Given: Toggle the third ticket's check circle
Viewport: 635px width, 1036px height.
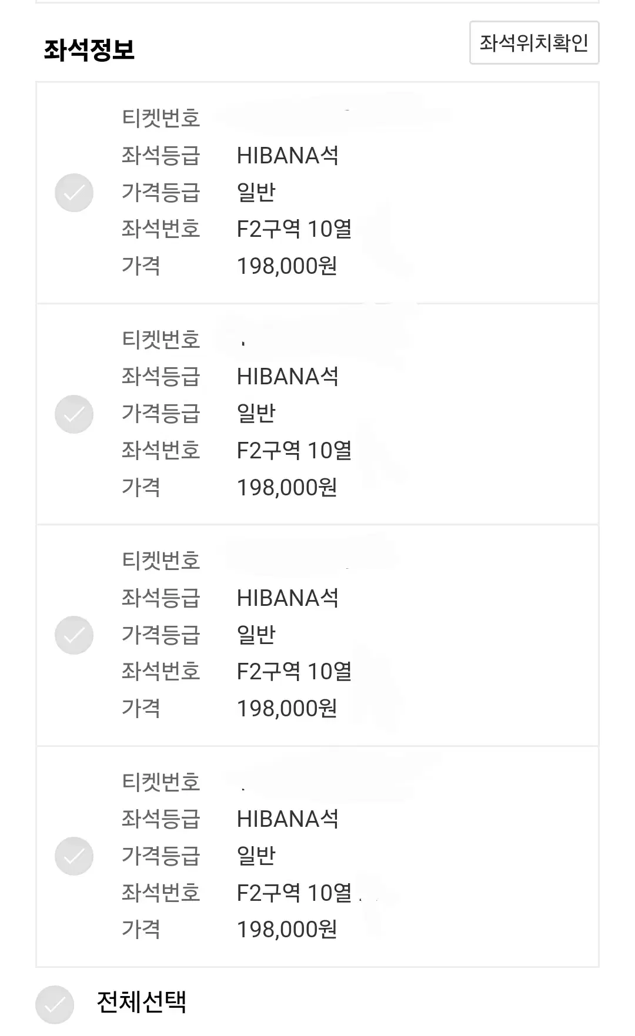Looking at the screenshot, I should [74, 635].
